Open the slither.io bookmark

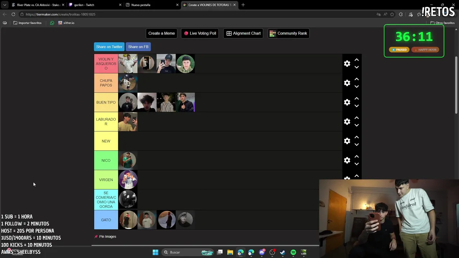pos(66,23)
